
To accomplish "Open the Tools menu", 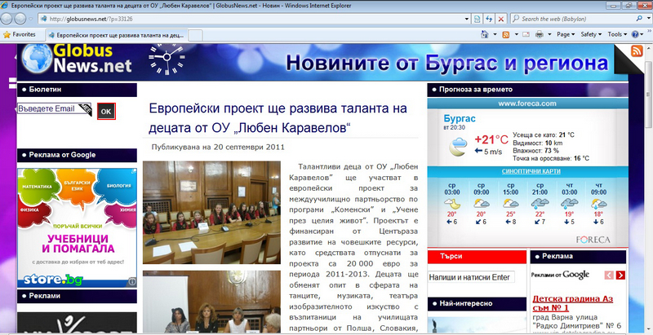I will [617, 34].
